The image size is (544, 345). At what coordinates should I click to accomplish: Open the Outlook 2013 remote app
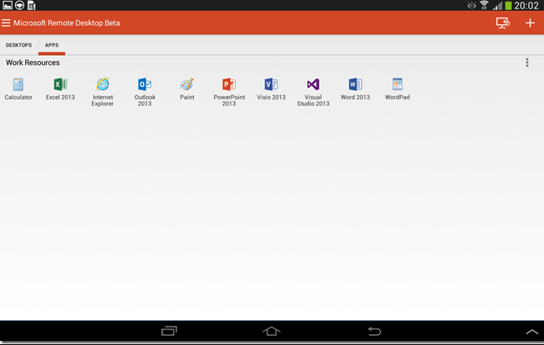[145, 92]
